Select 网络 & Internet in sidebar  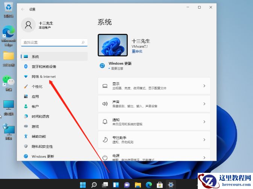(x=54, y=76)
